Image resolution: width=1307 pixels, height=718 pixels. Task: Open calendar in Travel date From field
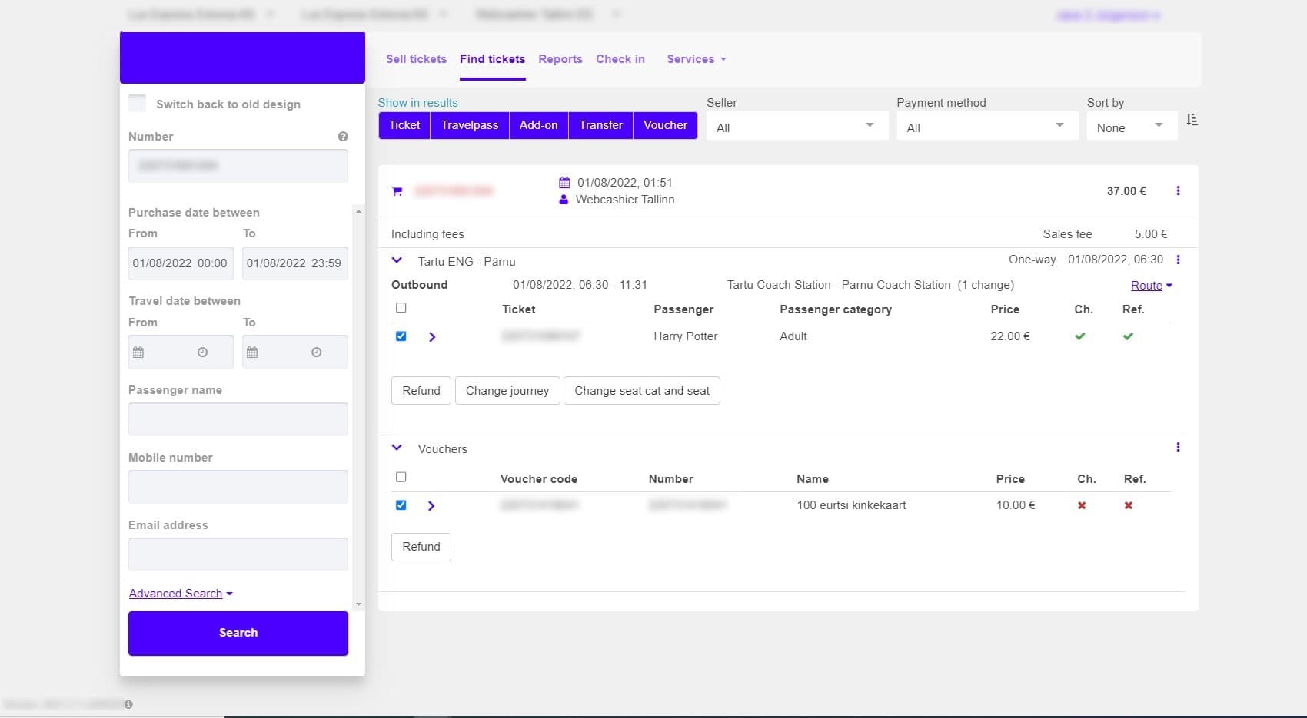(138, 352)
